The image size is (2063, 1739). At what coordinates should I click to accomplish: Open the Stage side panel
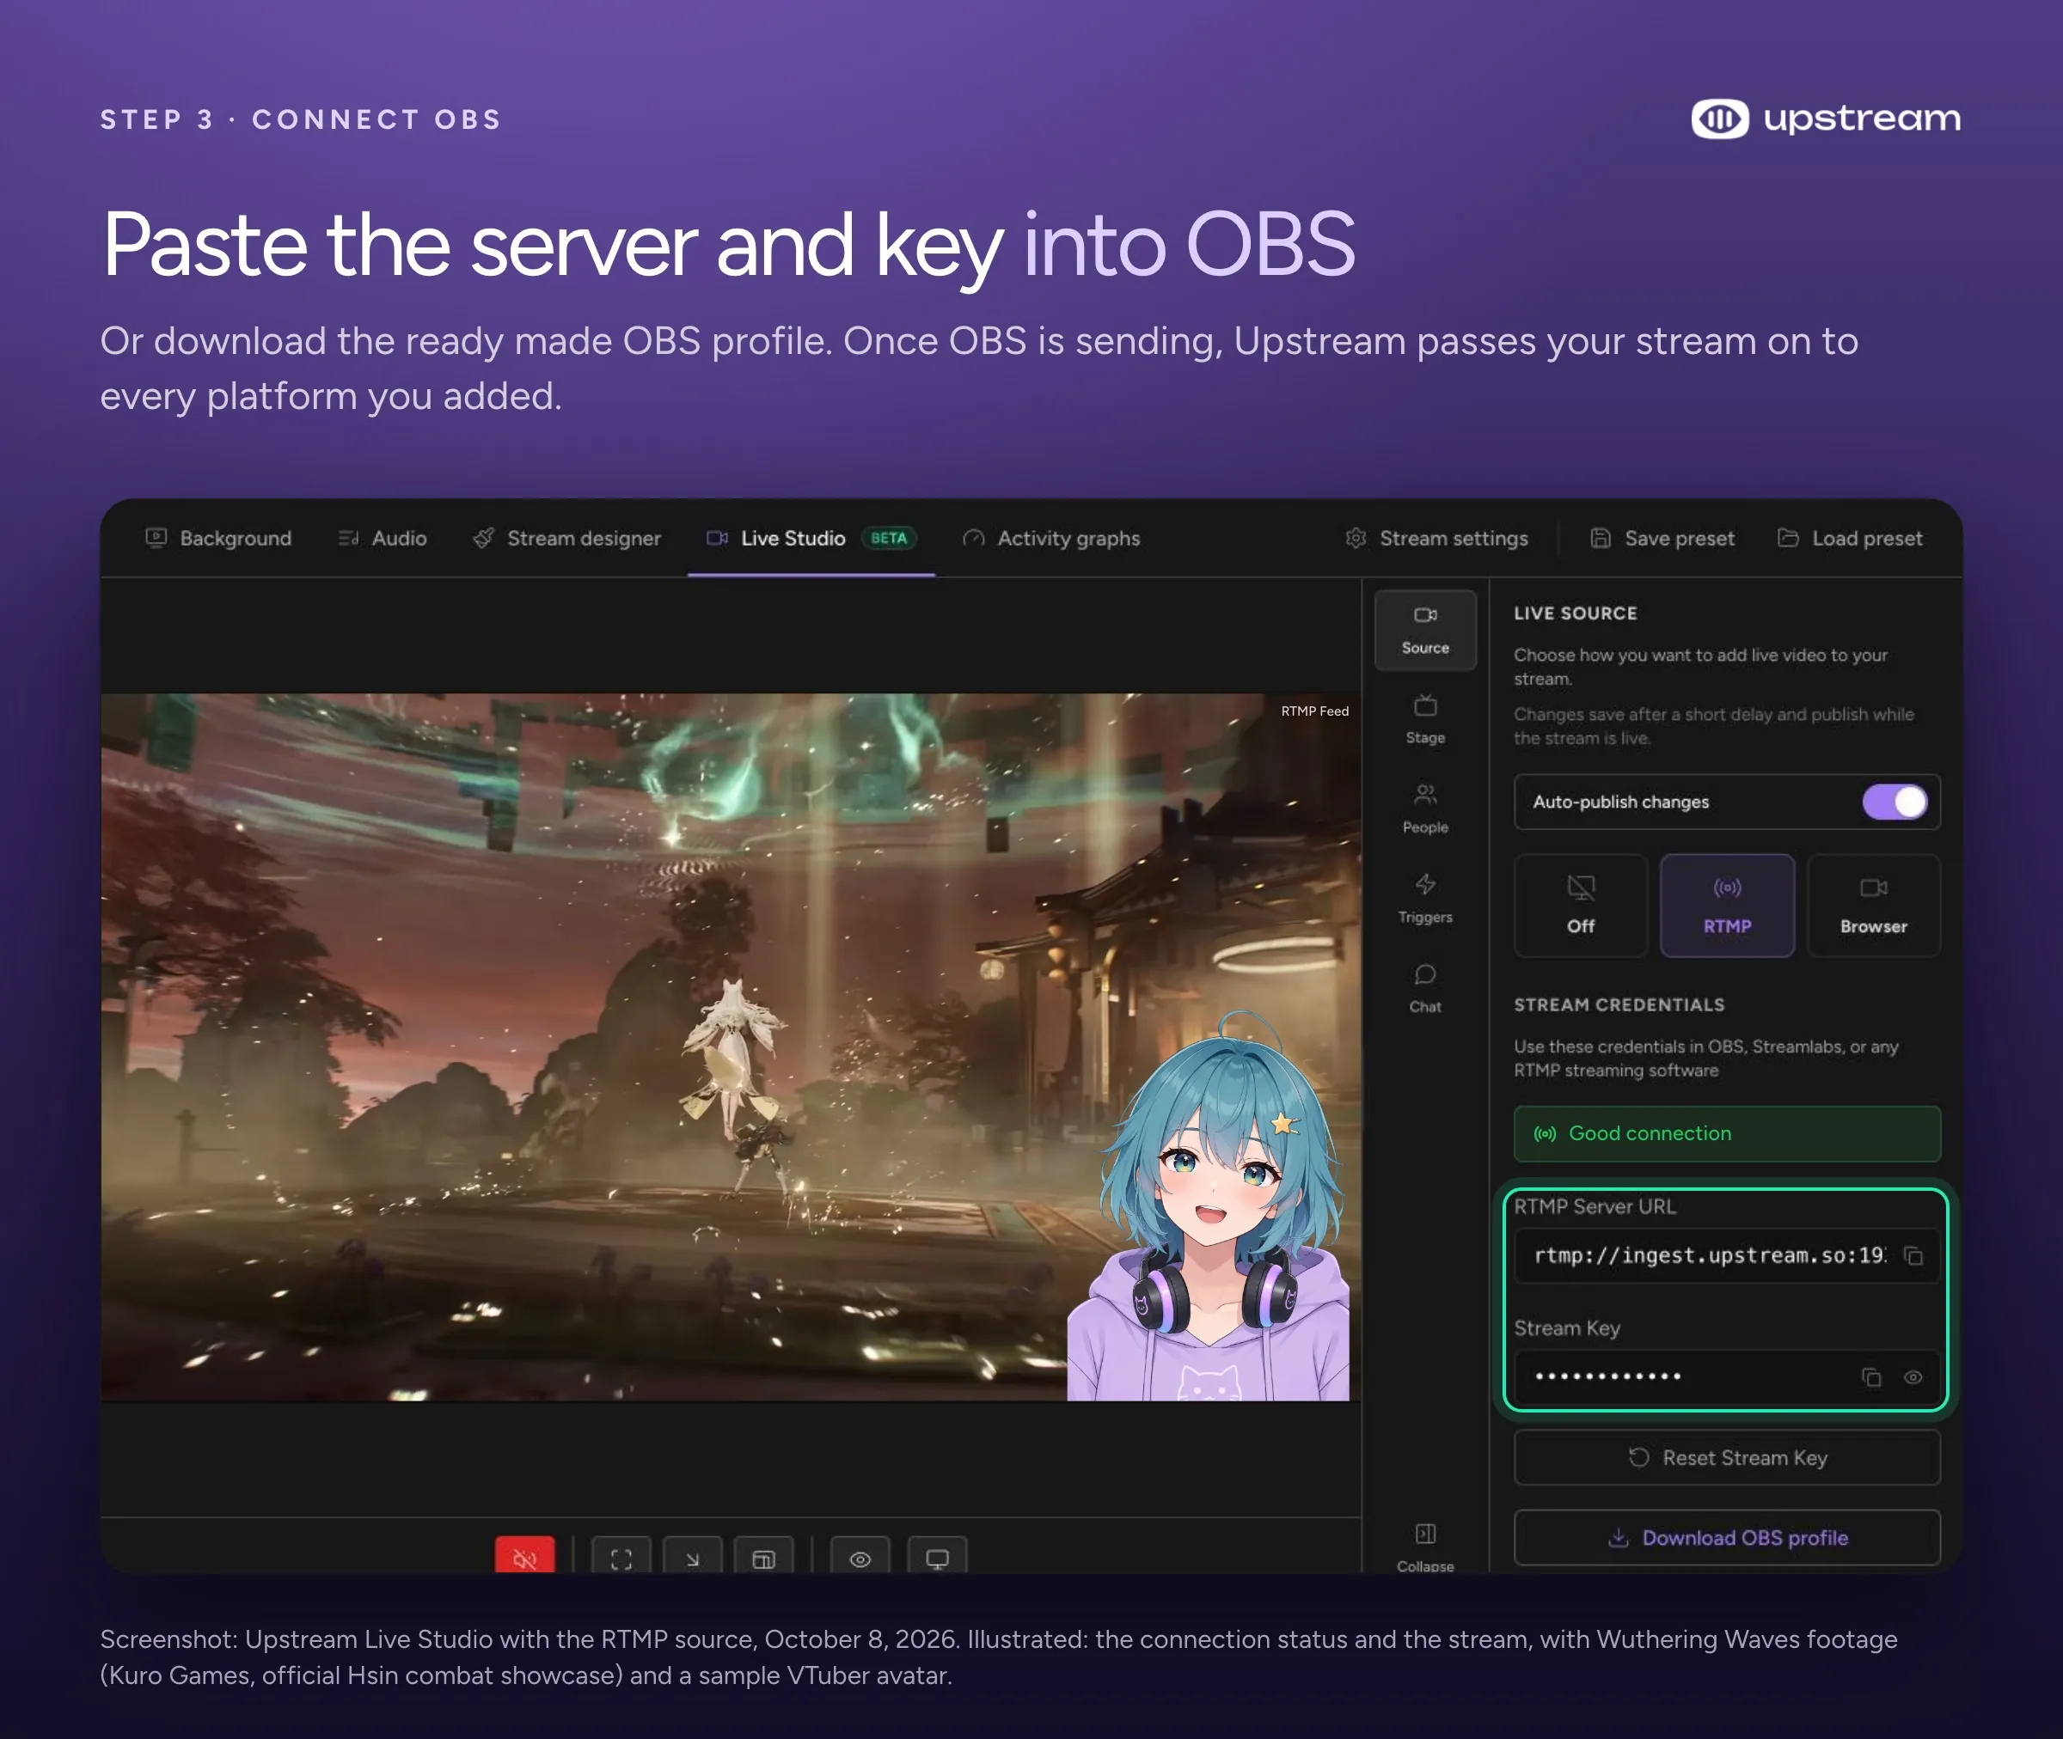tap(1425, 720)
